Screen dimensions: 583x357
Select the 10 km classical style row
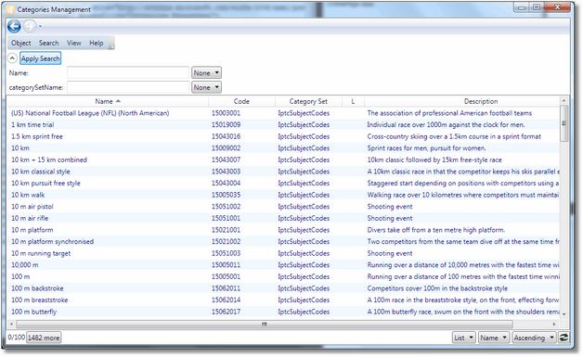(x=283, y=172)
